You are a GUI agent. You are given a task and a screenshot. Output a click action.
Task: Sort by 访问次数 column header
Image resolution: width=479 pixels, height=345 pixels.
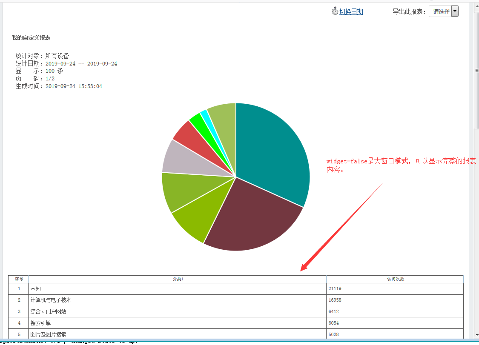click(395, 279)
